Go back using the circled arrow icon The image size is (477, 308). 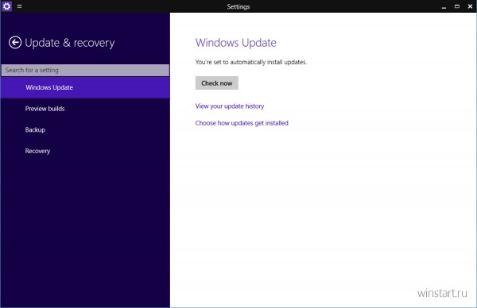tap(15, 43)
